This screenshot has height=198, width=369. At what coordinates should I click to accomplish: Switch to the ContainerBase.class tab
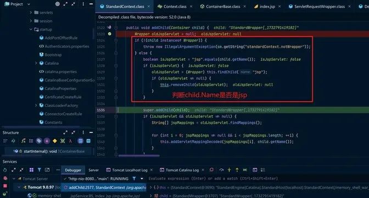223,7
